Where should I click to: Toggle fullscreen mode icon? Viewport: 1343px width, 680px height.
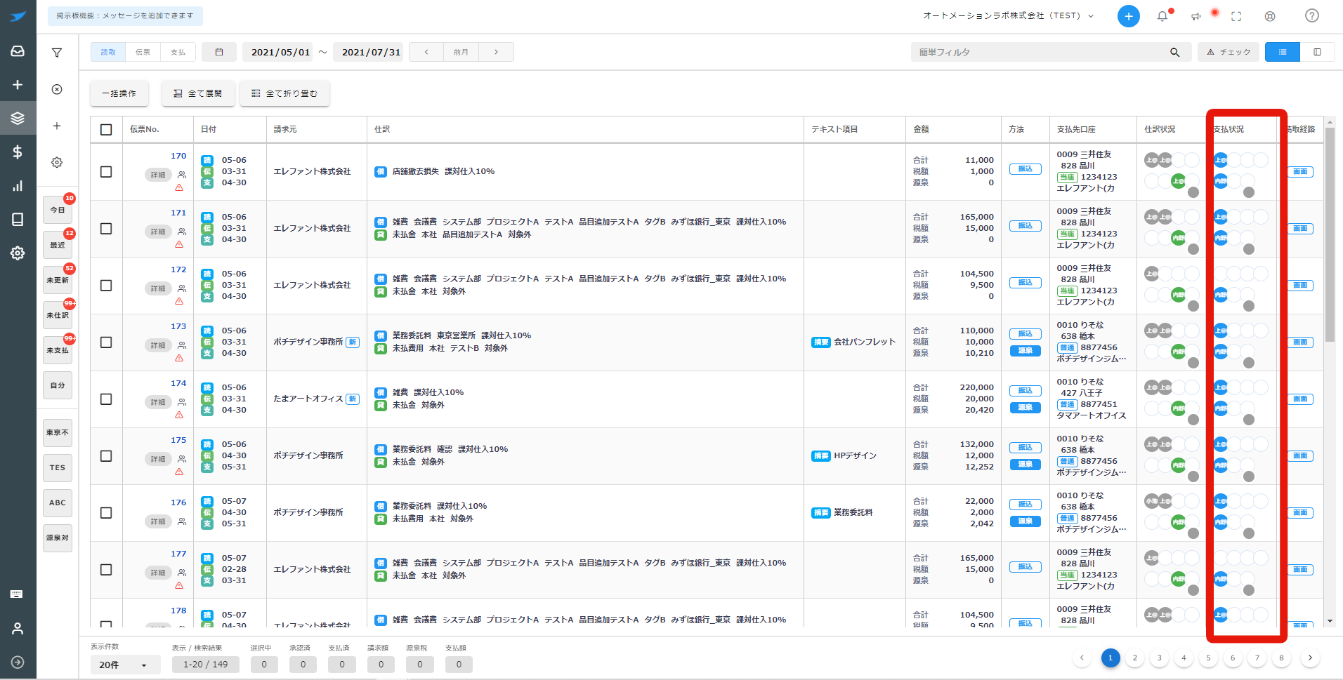click(x=1236, y=16)
